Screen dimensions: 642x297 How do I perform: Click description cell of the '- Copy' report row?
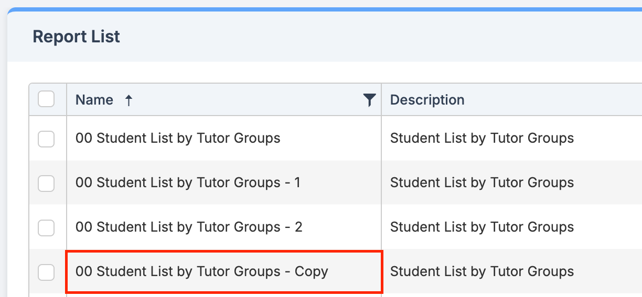pos(512,271)
